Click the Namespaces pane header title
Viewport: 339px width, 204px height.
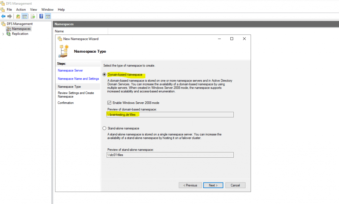pos(64,24)
